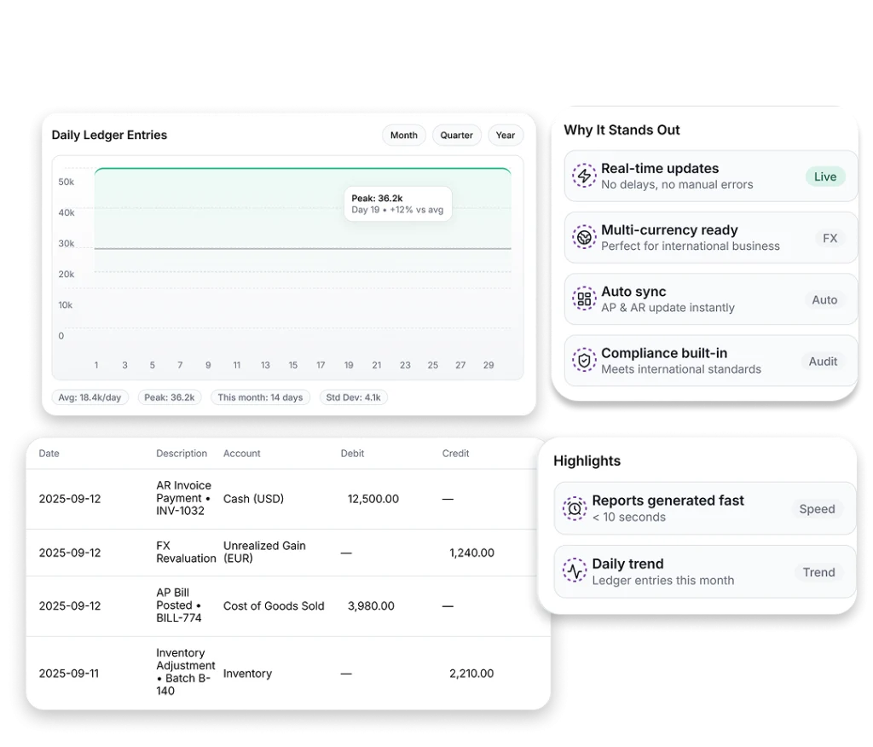Image resolution: width=873 pixels, height=747 pixels.
Task: Click the lightning bolt Real-time updates icon
Action: click(x=584, y=177)
